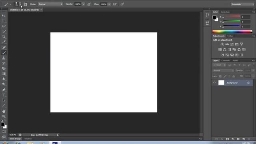The image size is (256, 144).
Task: Add a Color Balance adjustment
Action: coord(225,50)
